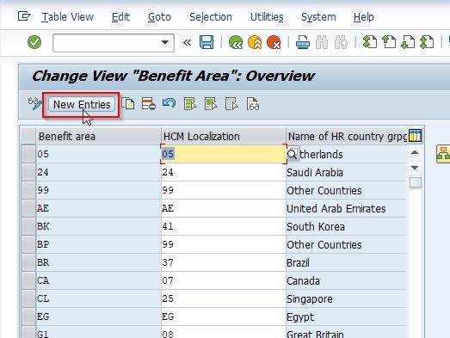Click the Copy As icon
Viewport: 450px width, 338px height.
(x=127, y=103)
